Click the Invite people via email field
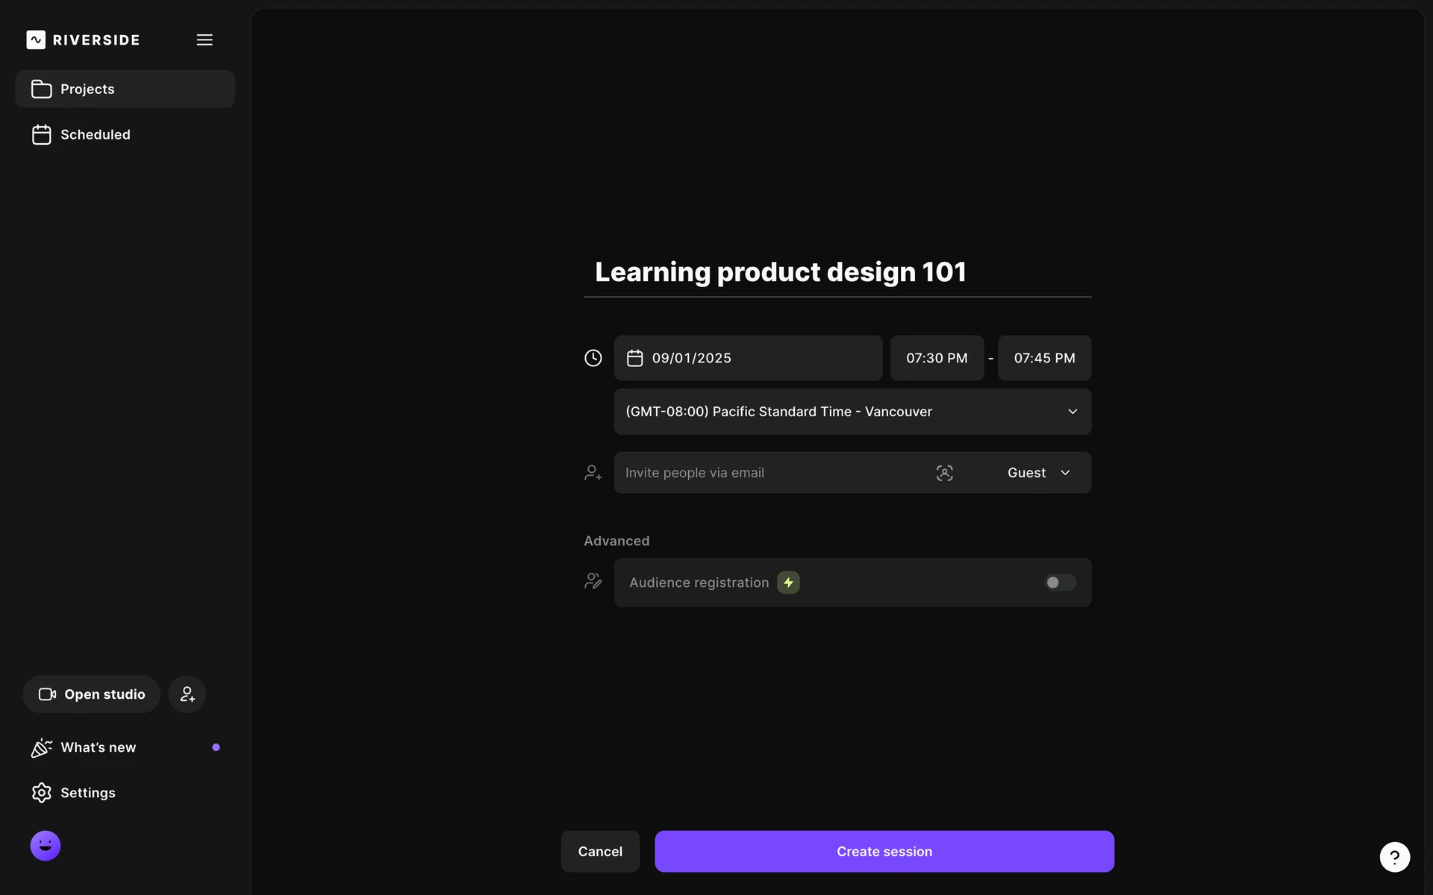 [x=769, y=473]
